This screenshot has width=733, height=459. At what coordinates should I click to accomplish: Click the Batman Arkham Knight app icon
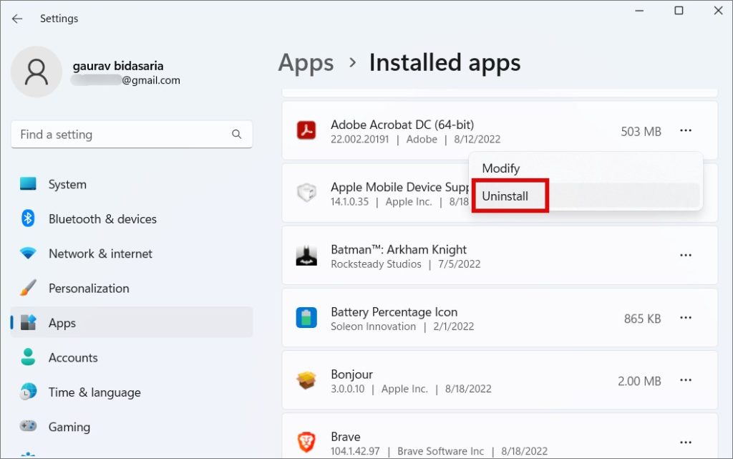pyautogui.click(x=306, y=255)
